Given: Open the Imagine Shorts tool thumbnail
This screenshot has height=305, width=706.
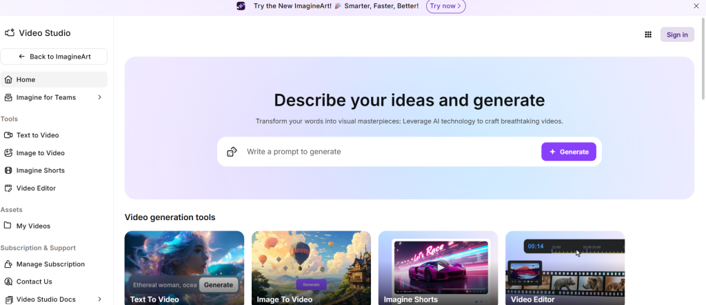Looking at the screenshot, I should tap(438, 267).
